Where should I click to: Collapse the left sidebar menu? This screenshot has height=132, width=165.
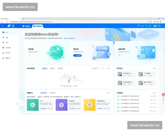coord(16,104)
